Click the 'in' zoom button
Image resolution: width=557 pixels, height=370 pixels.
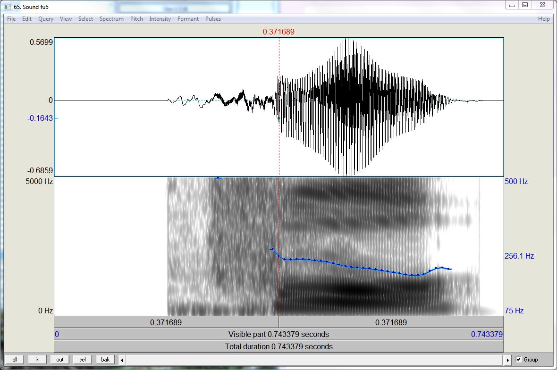[37, 360]
